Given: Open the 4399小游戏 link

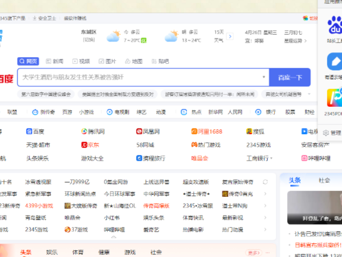Looking at the screenshot, I should click(x=39, y=206).
